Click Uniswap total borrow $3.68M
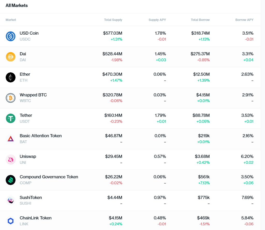The width and height of the screenshot is (265, 230). click(x=202, y=156)
